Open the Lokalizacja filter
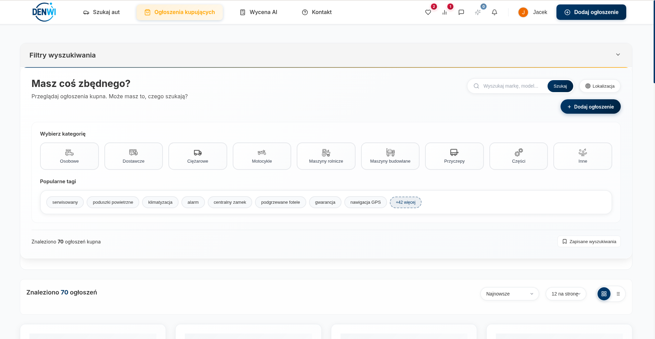 (x=600, y=86)
